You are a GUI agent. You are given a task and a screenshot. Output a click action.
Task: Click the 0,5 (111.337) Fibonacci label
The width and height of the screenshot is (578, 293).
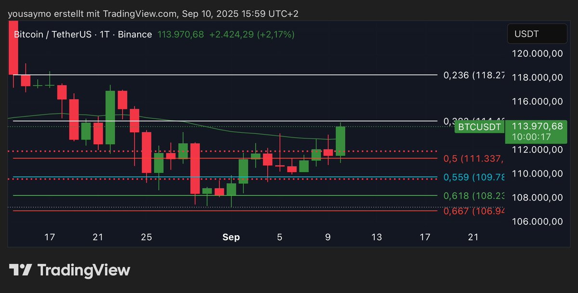[x=473, y=158]
